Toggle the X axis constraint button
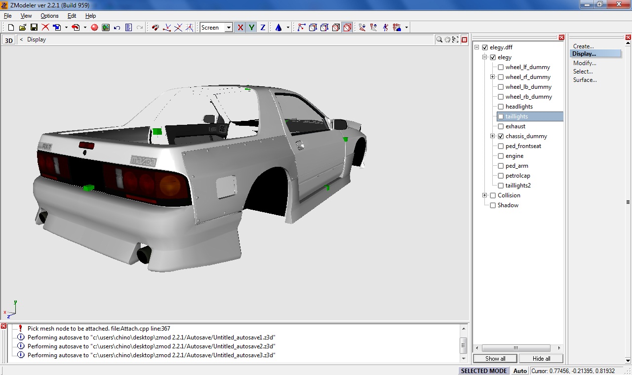This screenshot has height=375, width=632. click(x=240, y=28)
